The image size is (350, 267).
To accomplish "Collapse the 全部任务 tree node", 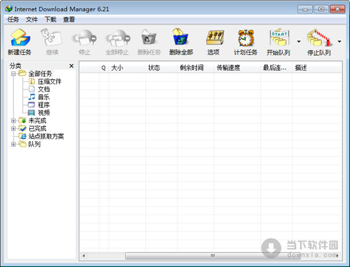I will pyautogui.click(x=13, y=74).
